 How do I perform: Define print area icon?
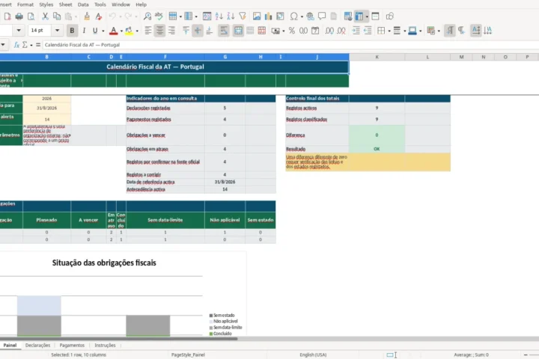tap(347, 16)
